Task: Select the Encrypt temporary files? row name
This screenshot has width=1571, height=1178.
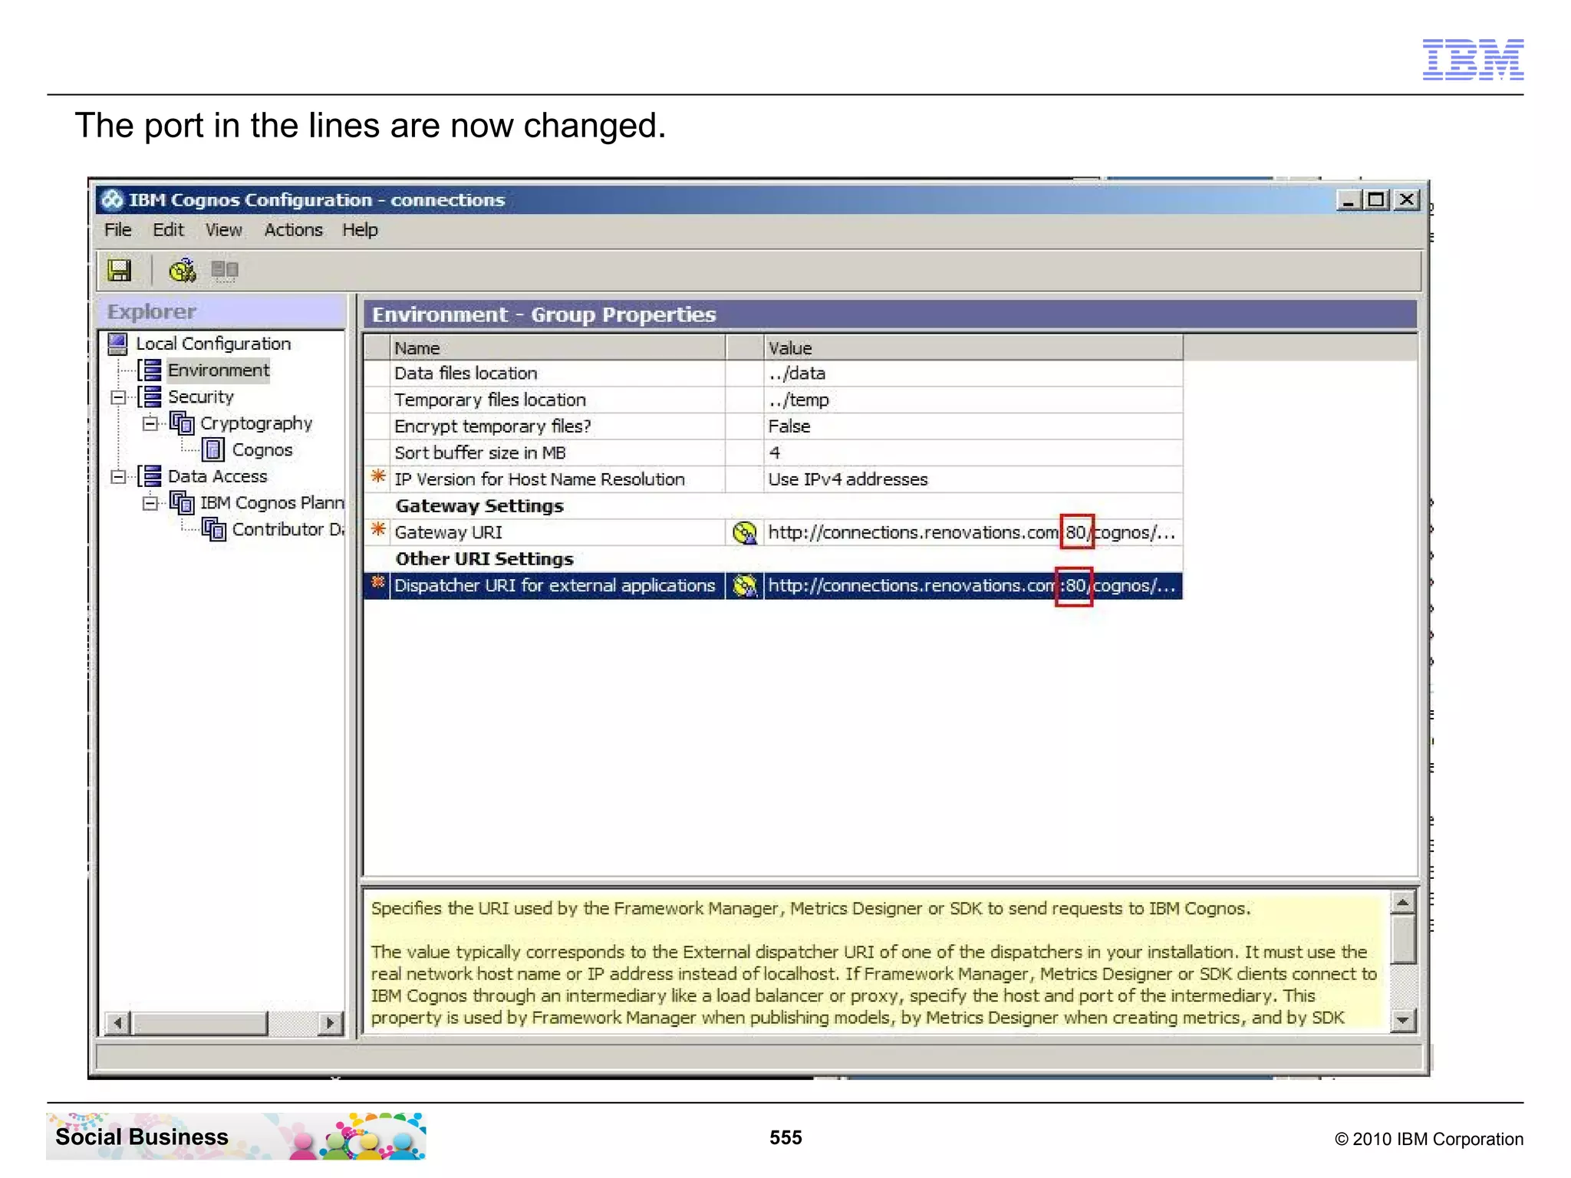Action: point(492,426)
